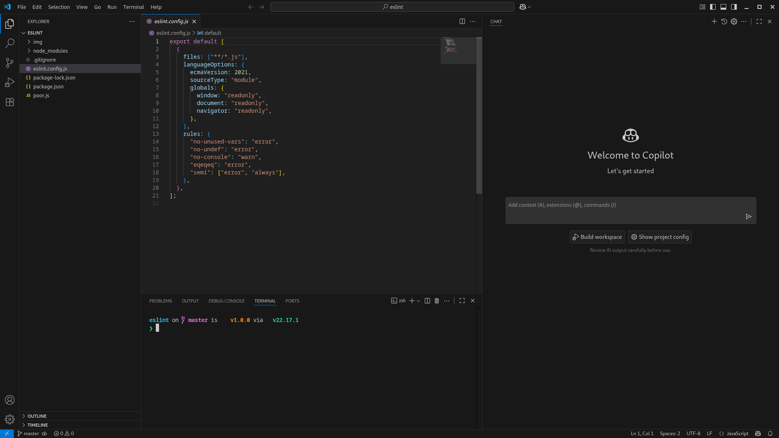Click the Build workspace button
The height and width of the screenshot is (438, 779).
click(x=597, y=236)
